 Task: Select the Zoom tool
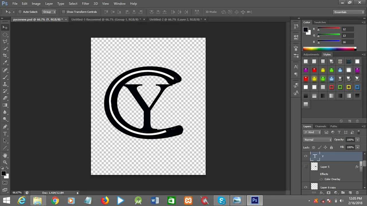click(5, 162)
